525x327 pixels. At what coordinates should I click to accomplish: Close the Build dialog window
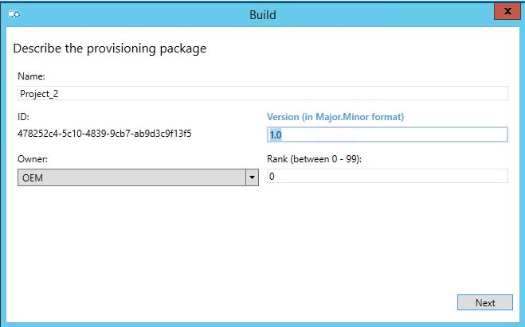pos(507,11)
